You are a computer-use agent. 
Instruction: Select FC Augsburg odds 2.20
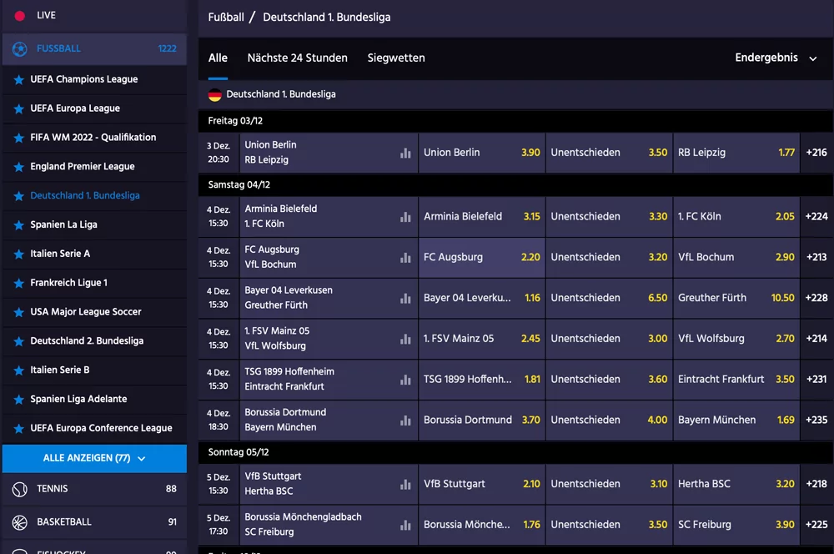(481, 257)
